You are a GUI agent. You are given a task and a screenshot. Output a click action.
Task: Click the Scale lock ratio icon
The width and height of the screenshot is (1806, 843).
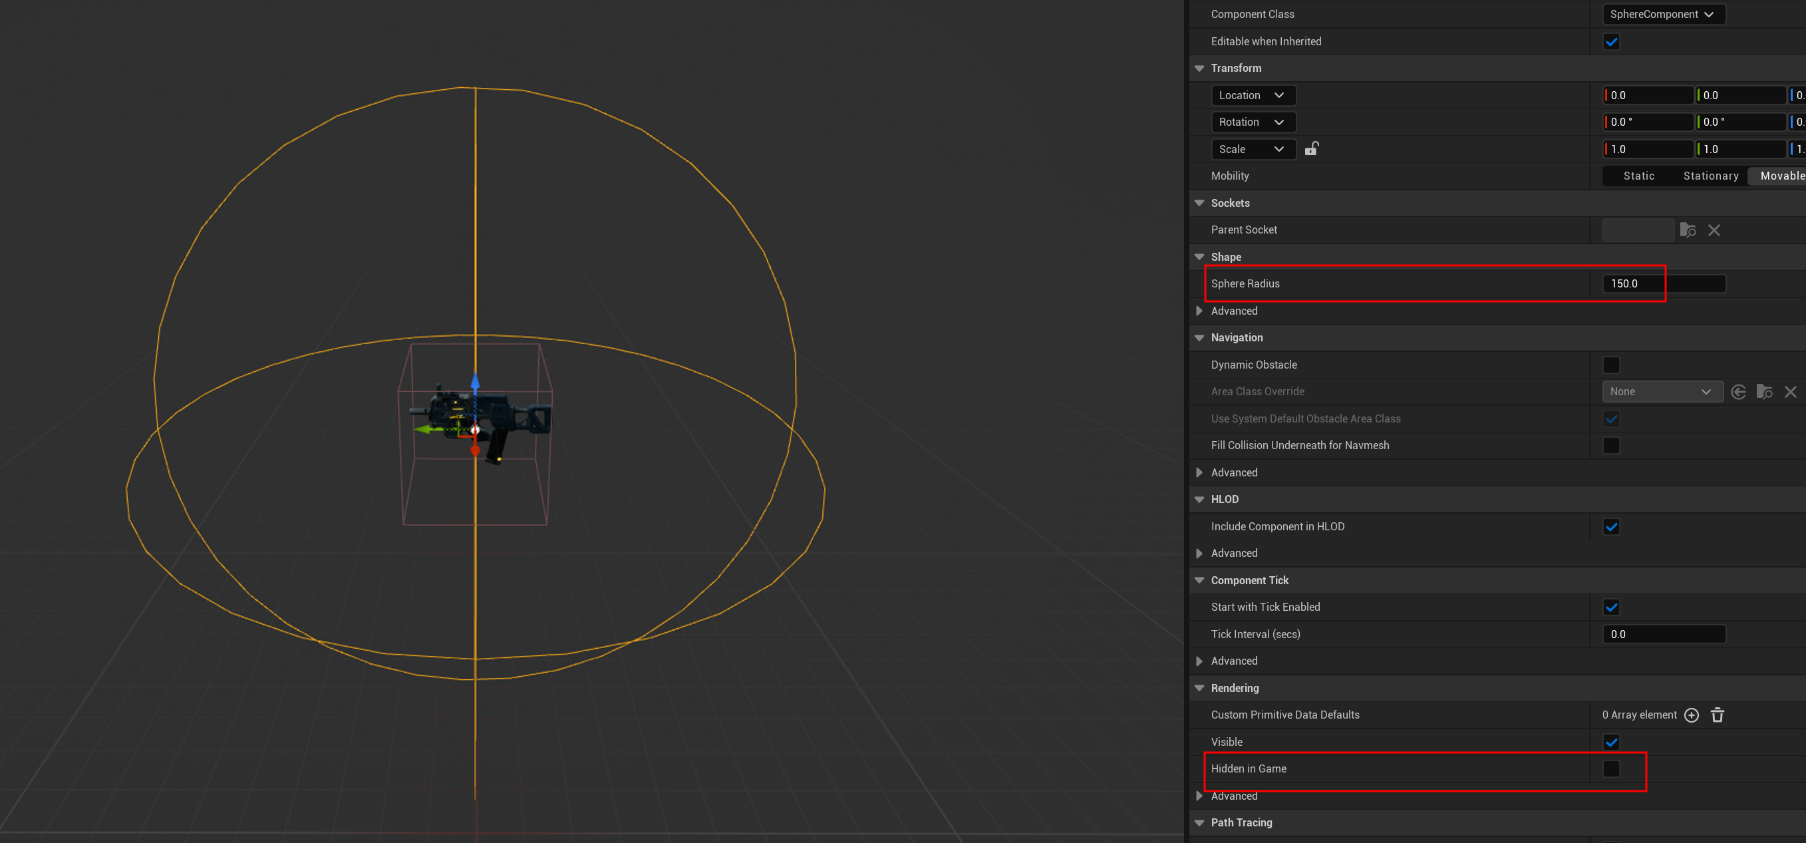pos(1311,148)
